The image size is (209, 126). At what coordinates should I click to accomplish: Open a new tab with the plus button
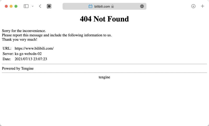coord(202,6)
